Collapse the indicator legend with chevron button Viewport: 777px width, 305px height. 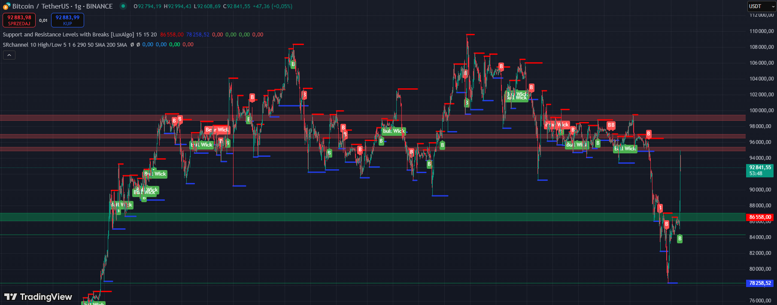pyautogui.click(x=9, y=55)
